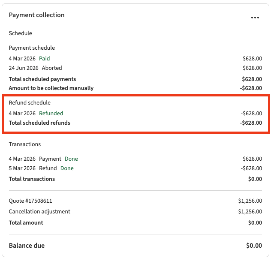Viewport: 274px width, 261px height.
Task: Click the Refund schedule section label
Action: click(x=30, y=103)
